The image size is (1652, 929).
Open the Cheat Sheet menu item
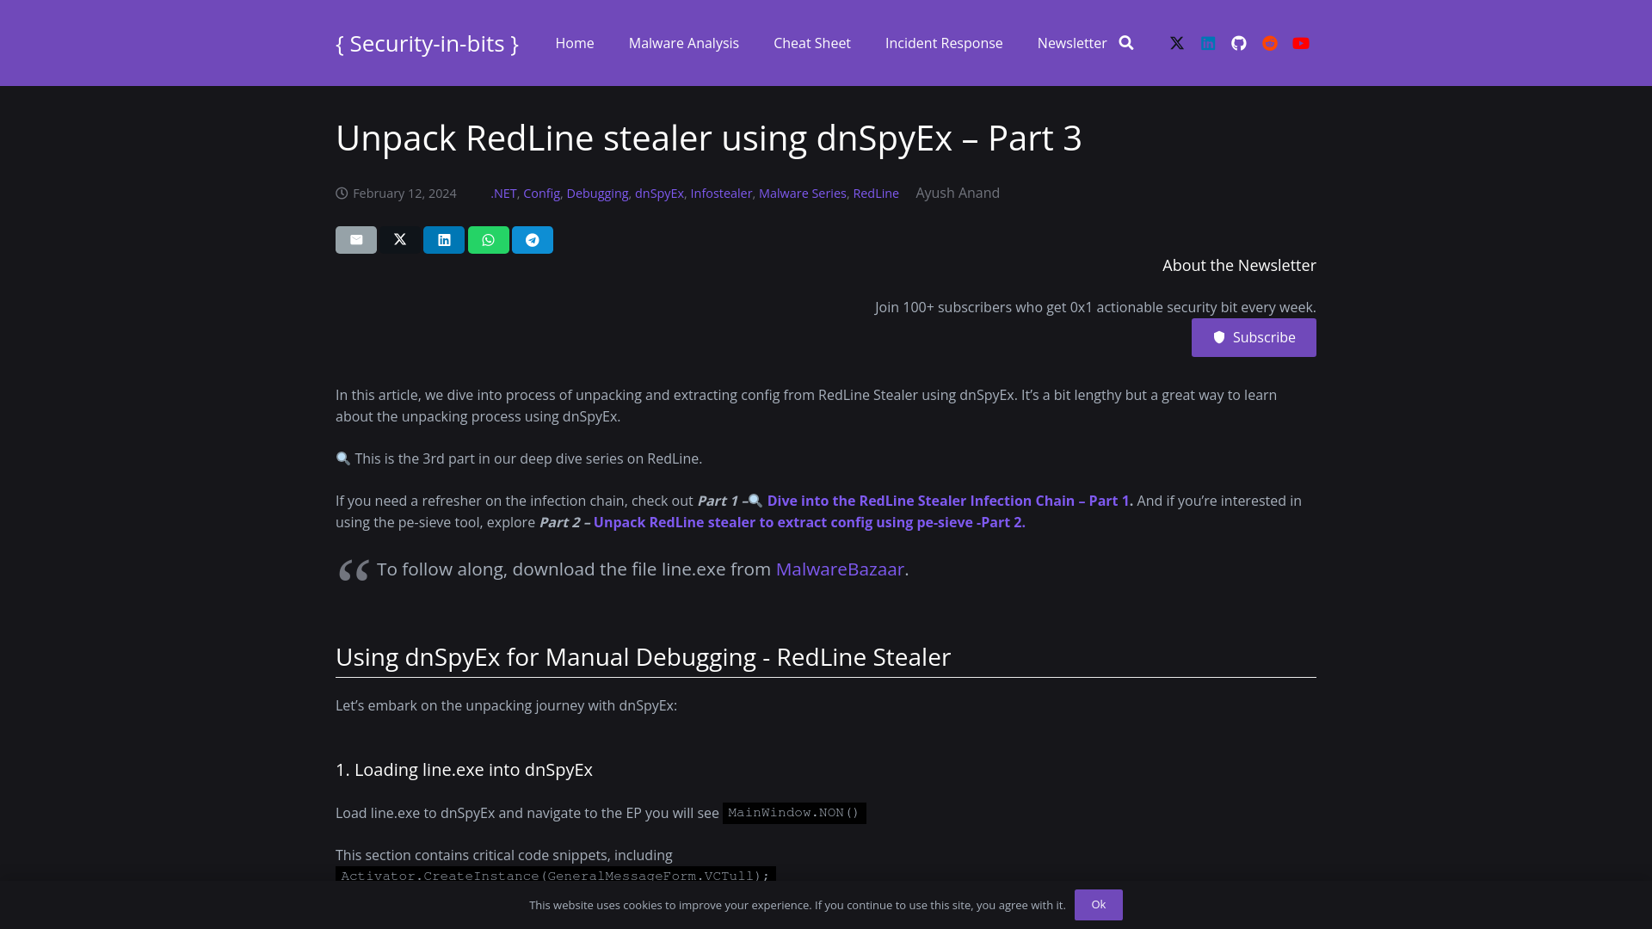point(812,43)
